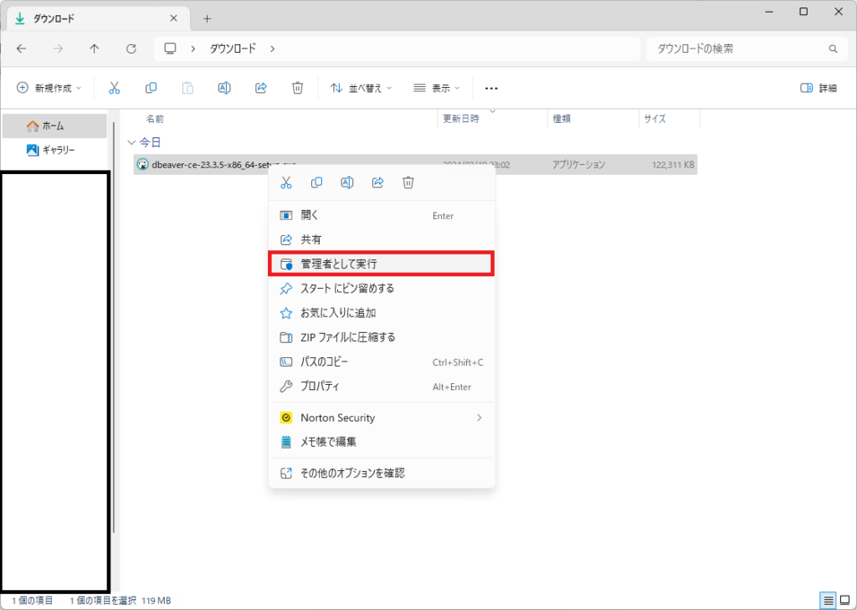The width and height of the screenshot is (857, 610).
Task: Choose メモ帳で編集
Action: pyautogui.click(x=382, y=442)
